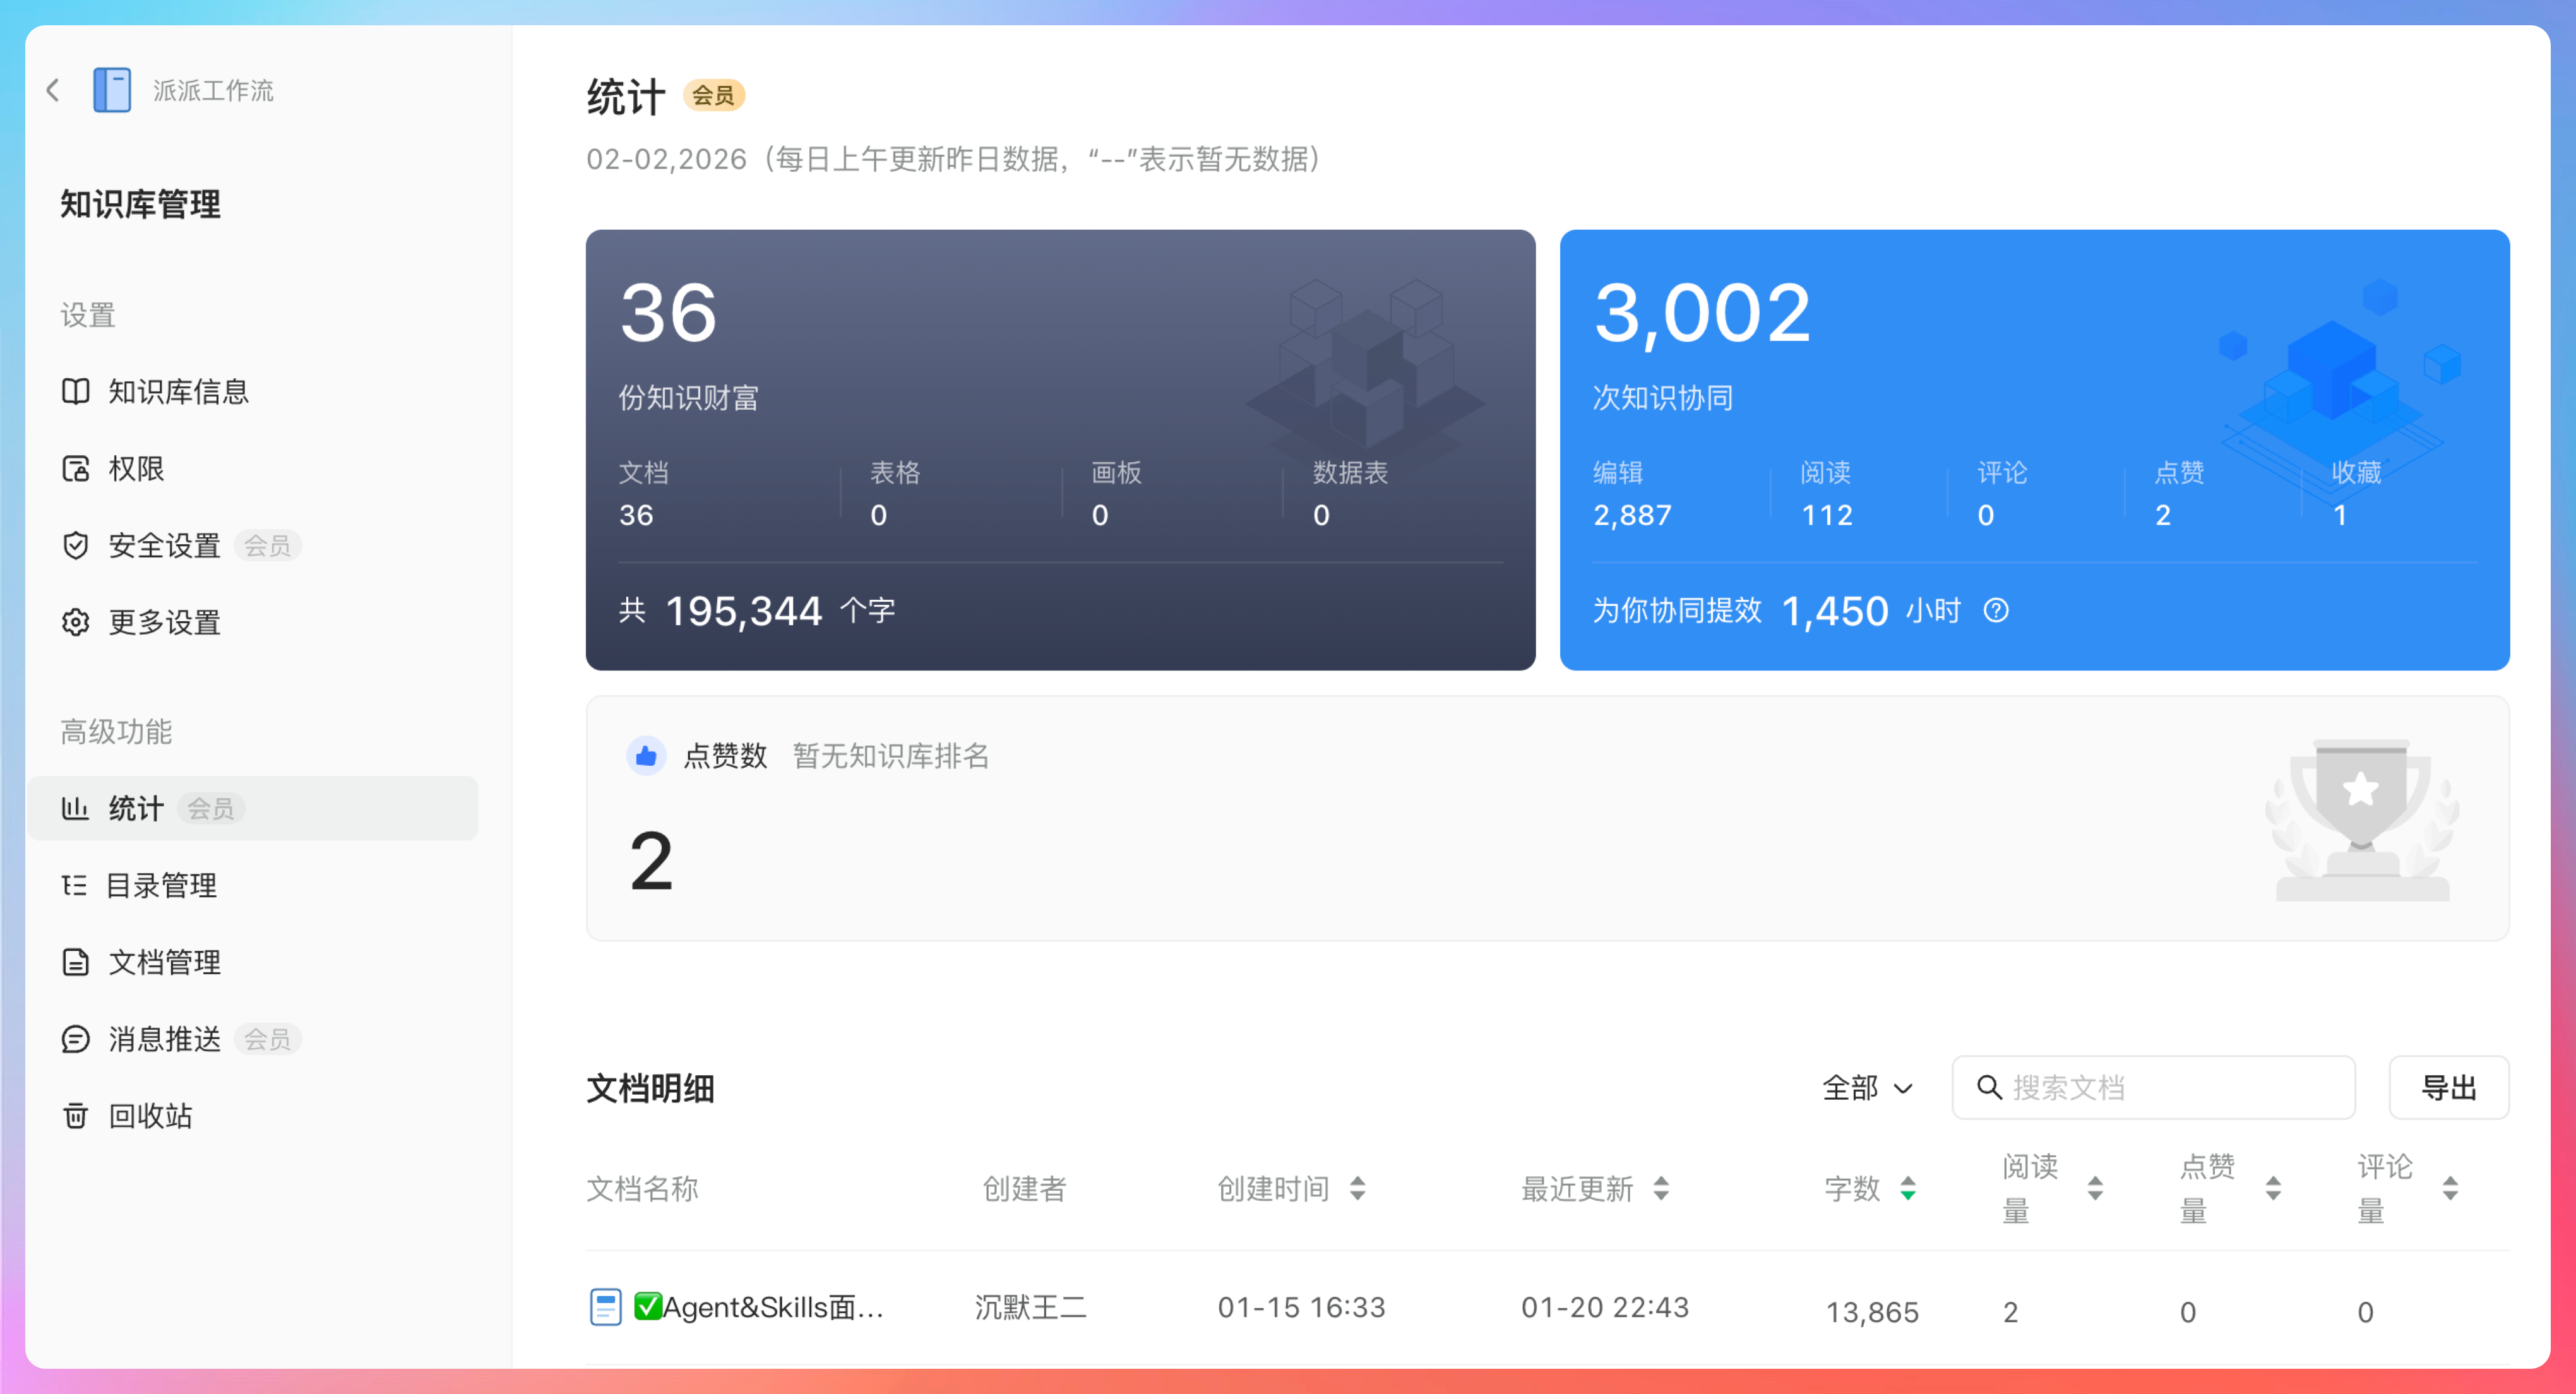2576x1394 pixels.
Task: Toggle sort order on 字数 column
Action: (x=1907, y=1188)
